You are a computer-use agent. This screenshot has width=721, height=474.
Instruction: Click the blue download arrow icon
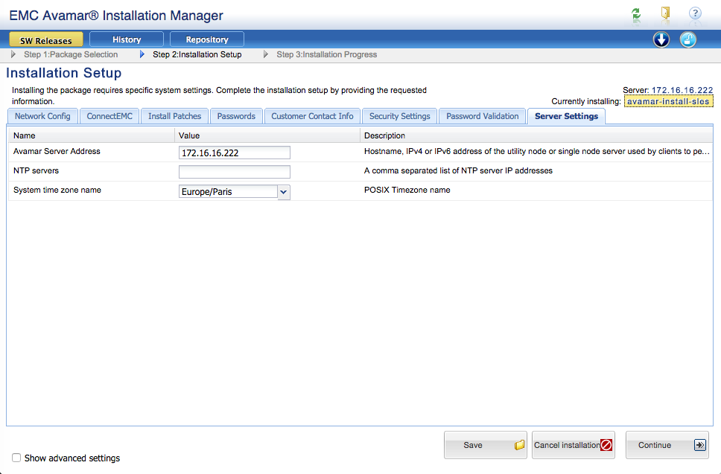(x=661, y=40)
